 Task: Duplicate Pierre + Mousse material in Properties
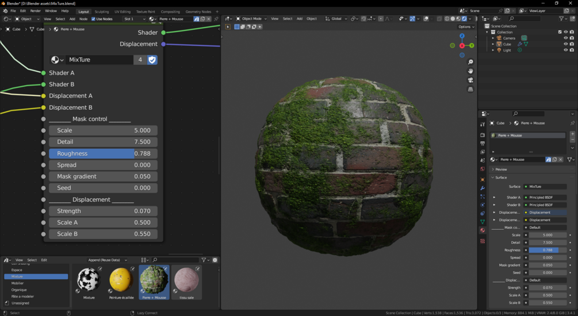554,160
